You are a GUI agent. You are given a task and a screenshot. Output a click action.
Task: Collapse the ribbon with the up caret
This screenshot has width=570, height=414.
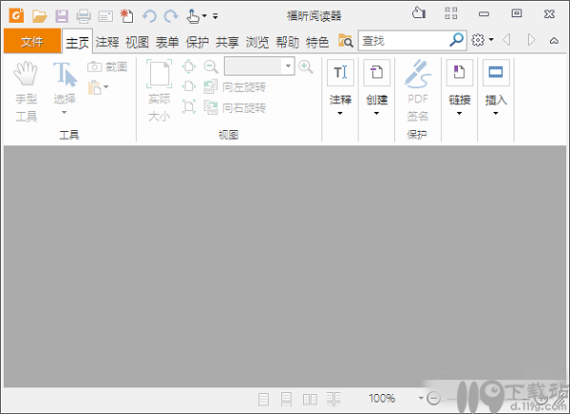(554, 40)
